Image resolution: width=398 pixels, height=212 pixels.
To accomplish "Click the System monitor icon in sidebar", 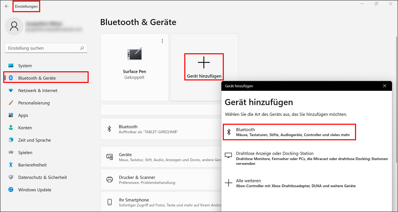I will click(11, 66).
